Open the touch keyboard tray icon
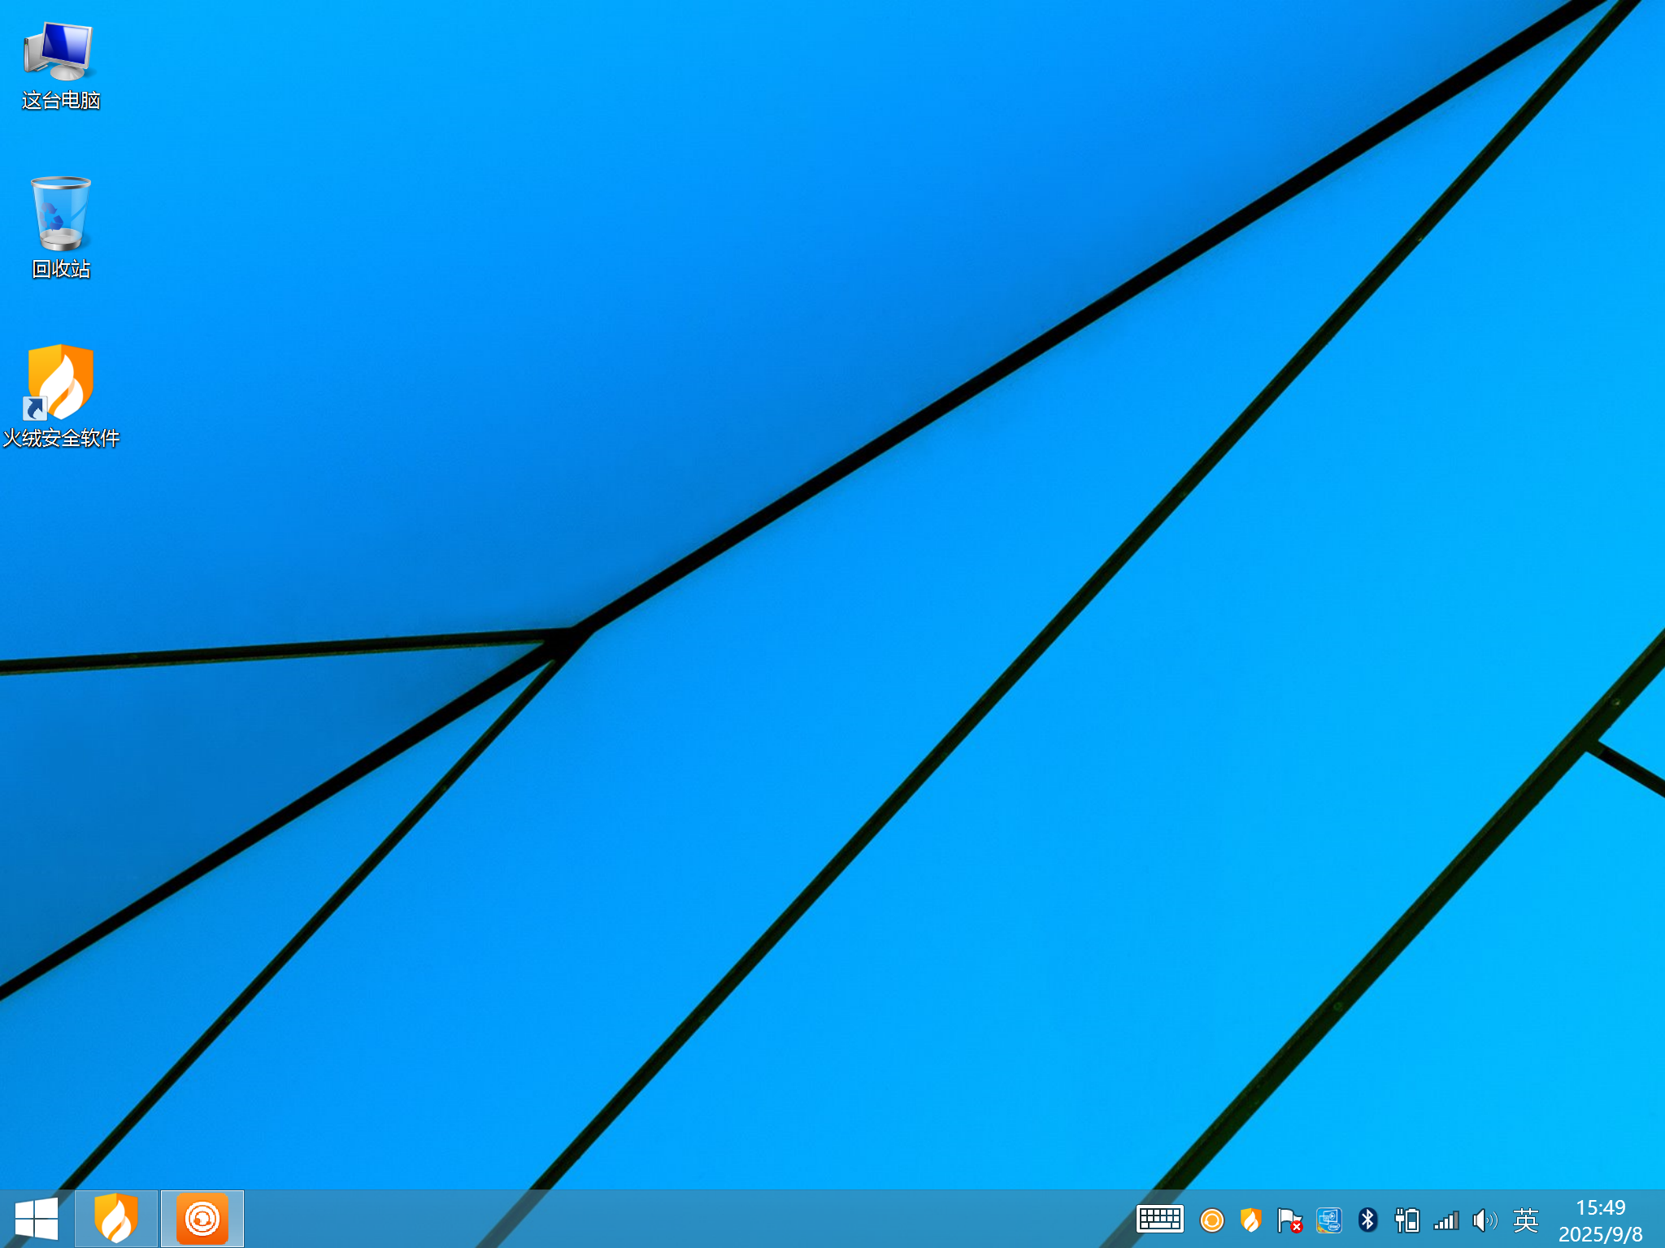1665x1248 pixels. tap(1159, 1220)
